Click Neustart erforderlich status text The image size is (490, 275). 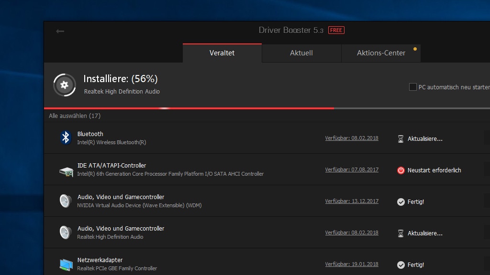point(434,170)
